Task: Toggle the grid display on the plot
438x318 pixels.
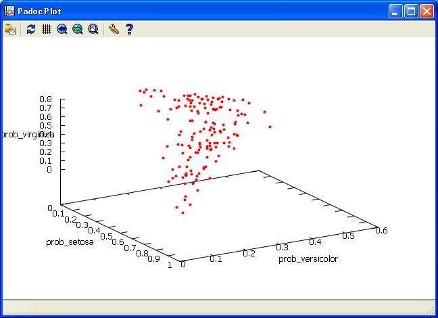Action: tap(47, 29)
